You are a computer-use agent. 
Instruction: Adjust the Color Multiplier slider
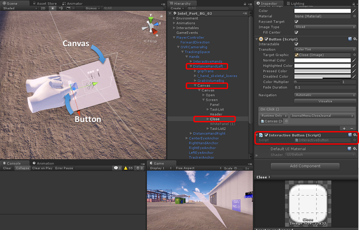click(x=317, y=82)
